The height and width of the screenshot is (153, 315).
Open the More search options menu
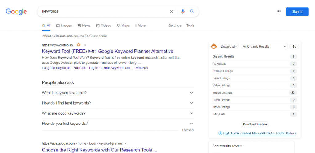click(140, 26)
